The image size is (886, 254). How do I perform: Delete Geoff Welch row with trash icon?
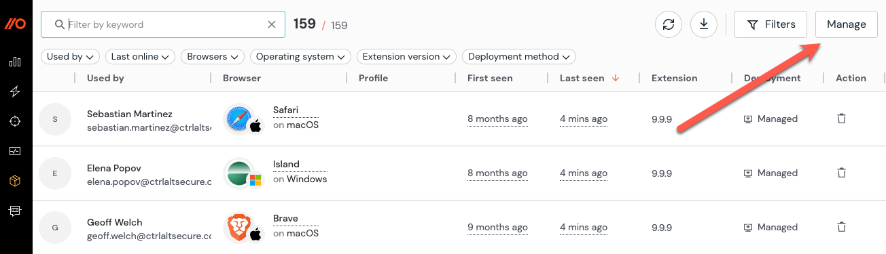click(x=841, y=227)
